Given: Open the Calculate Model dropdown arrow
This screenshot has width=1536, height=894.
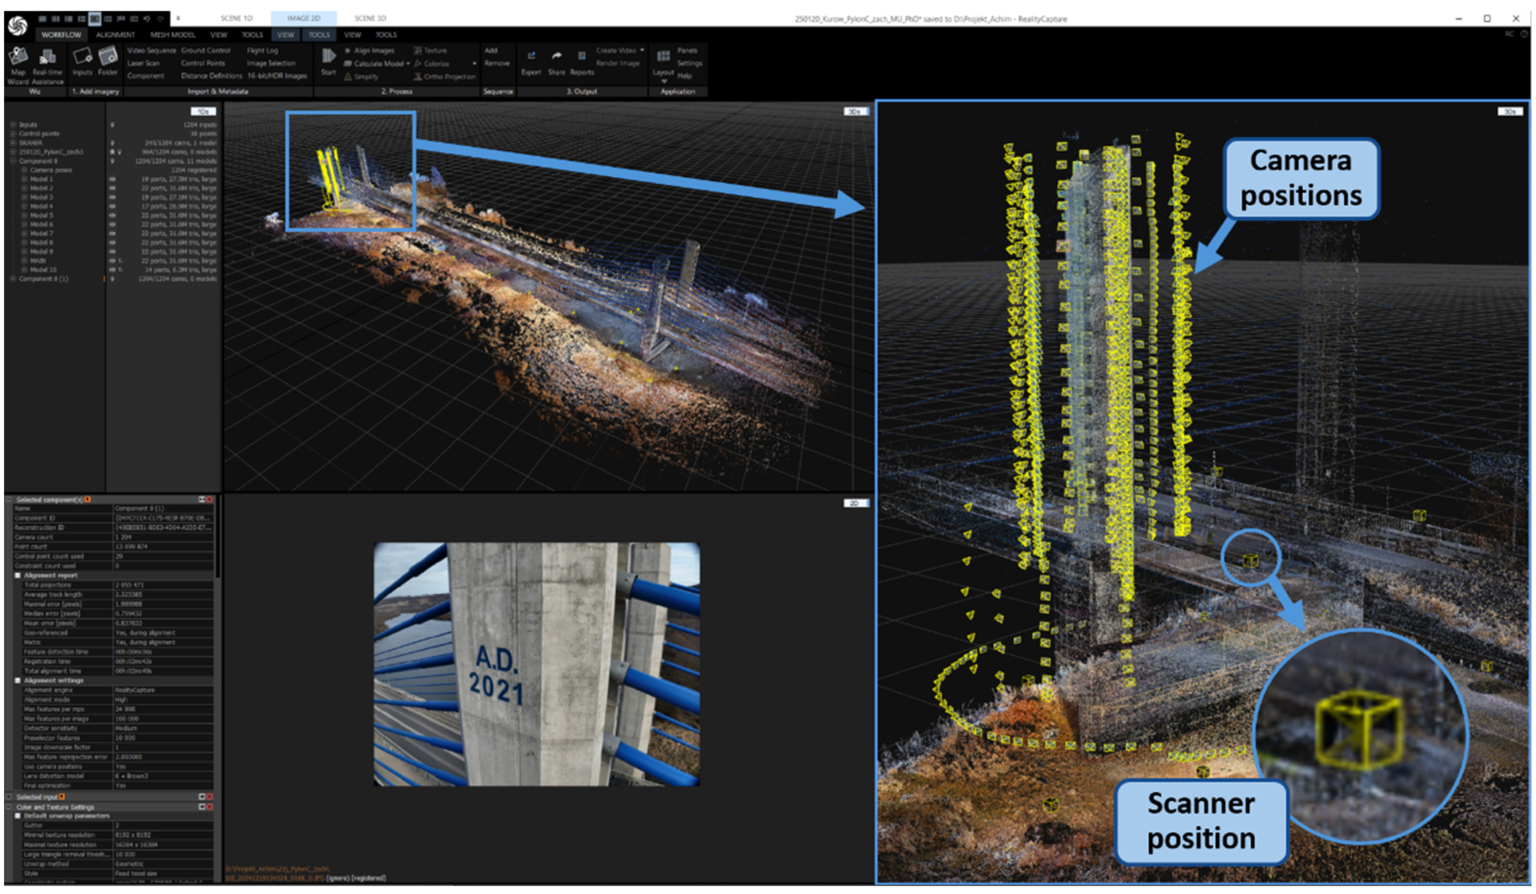Looking at the screenshot, I should [x=408, y=64].
